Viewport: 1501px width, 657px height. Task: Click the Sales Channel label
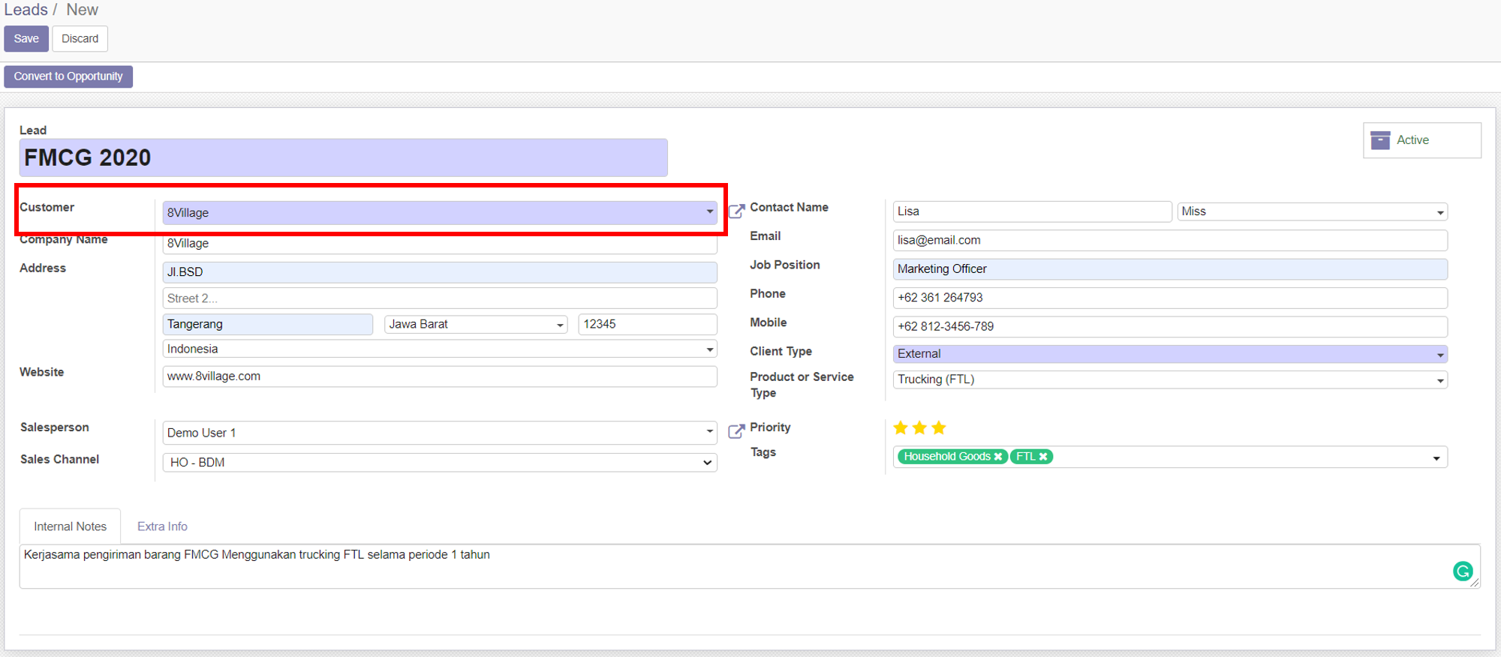59,460
